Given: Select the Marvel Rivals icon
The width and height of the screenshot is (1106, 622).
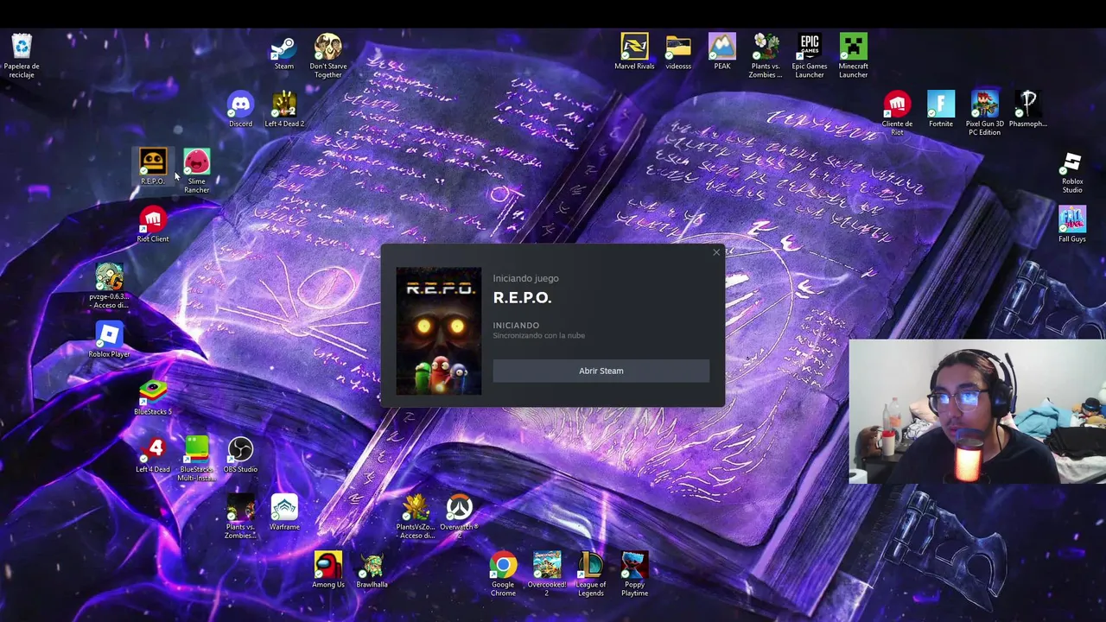Looking at the screenshot, I should pyautogui.click(x=634, y=52).
